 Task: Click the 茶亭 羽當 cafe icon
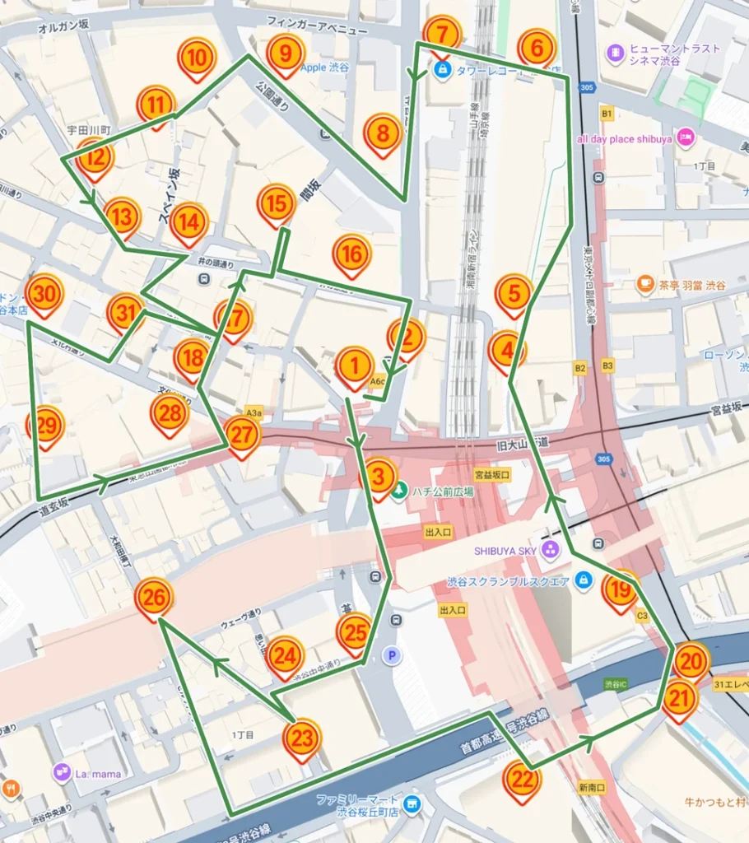[646, 285]
